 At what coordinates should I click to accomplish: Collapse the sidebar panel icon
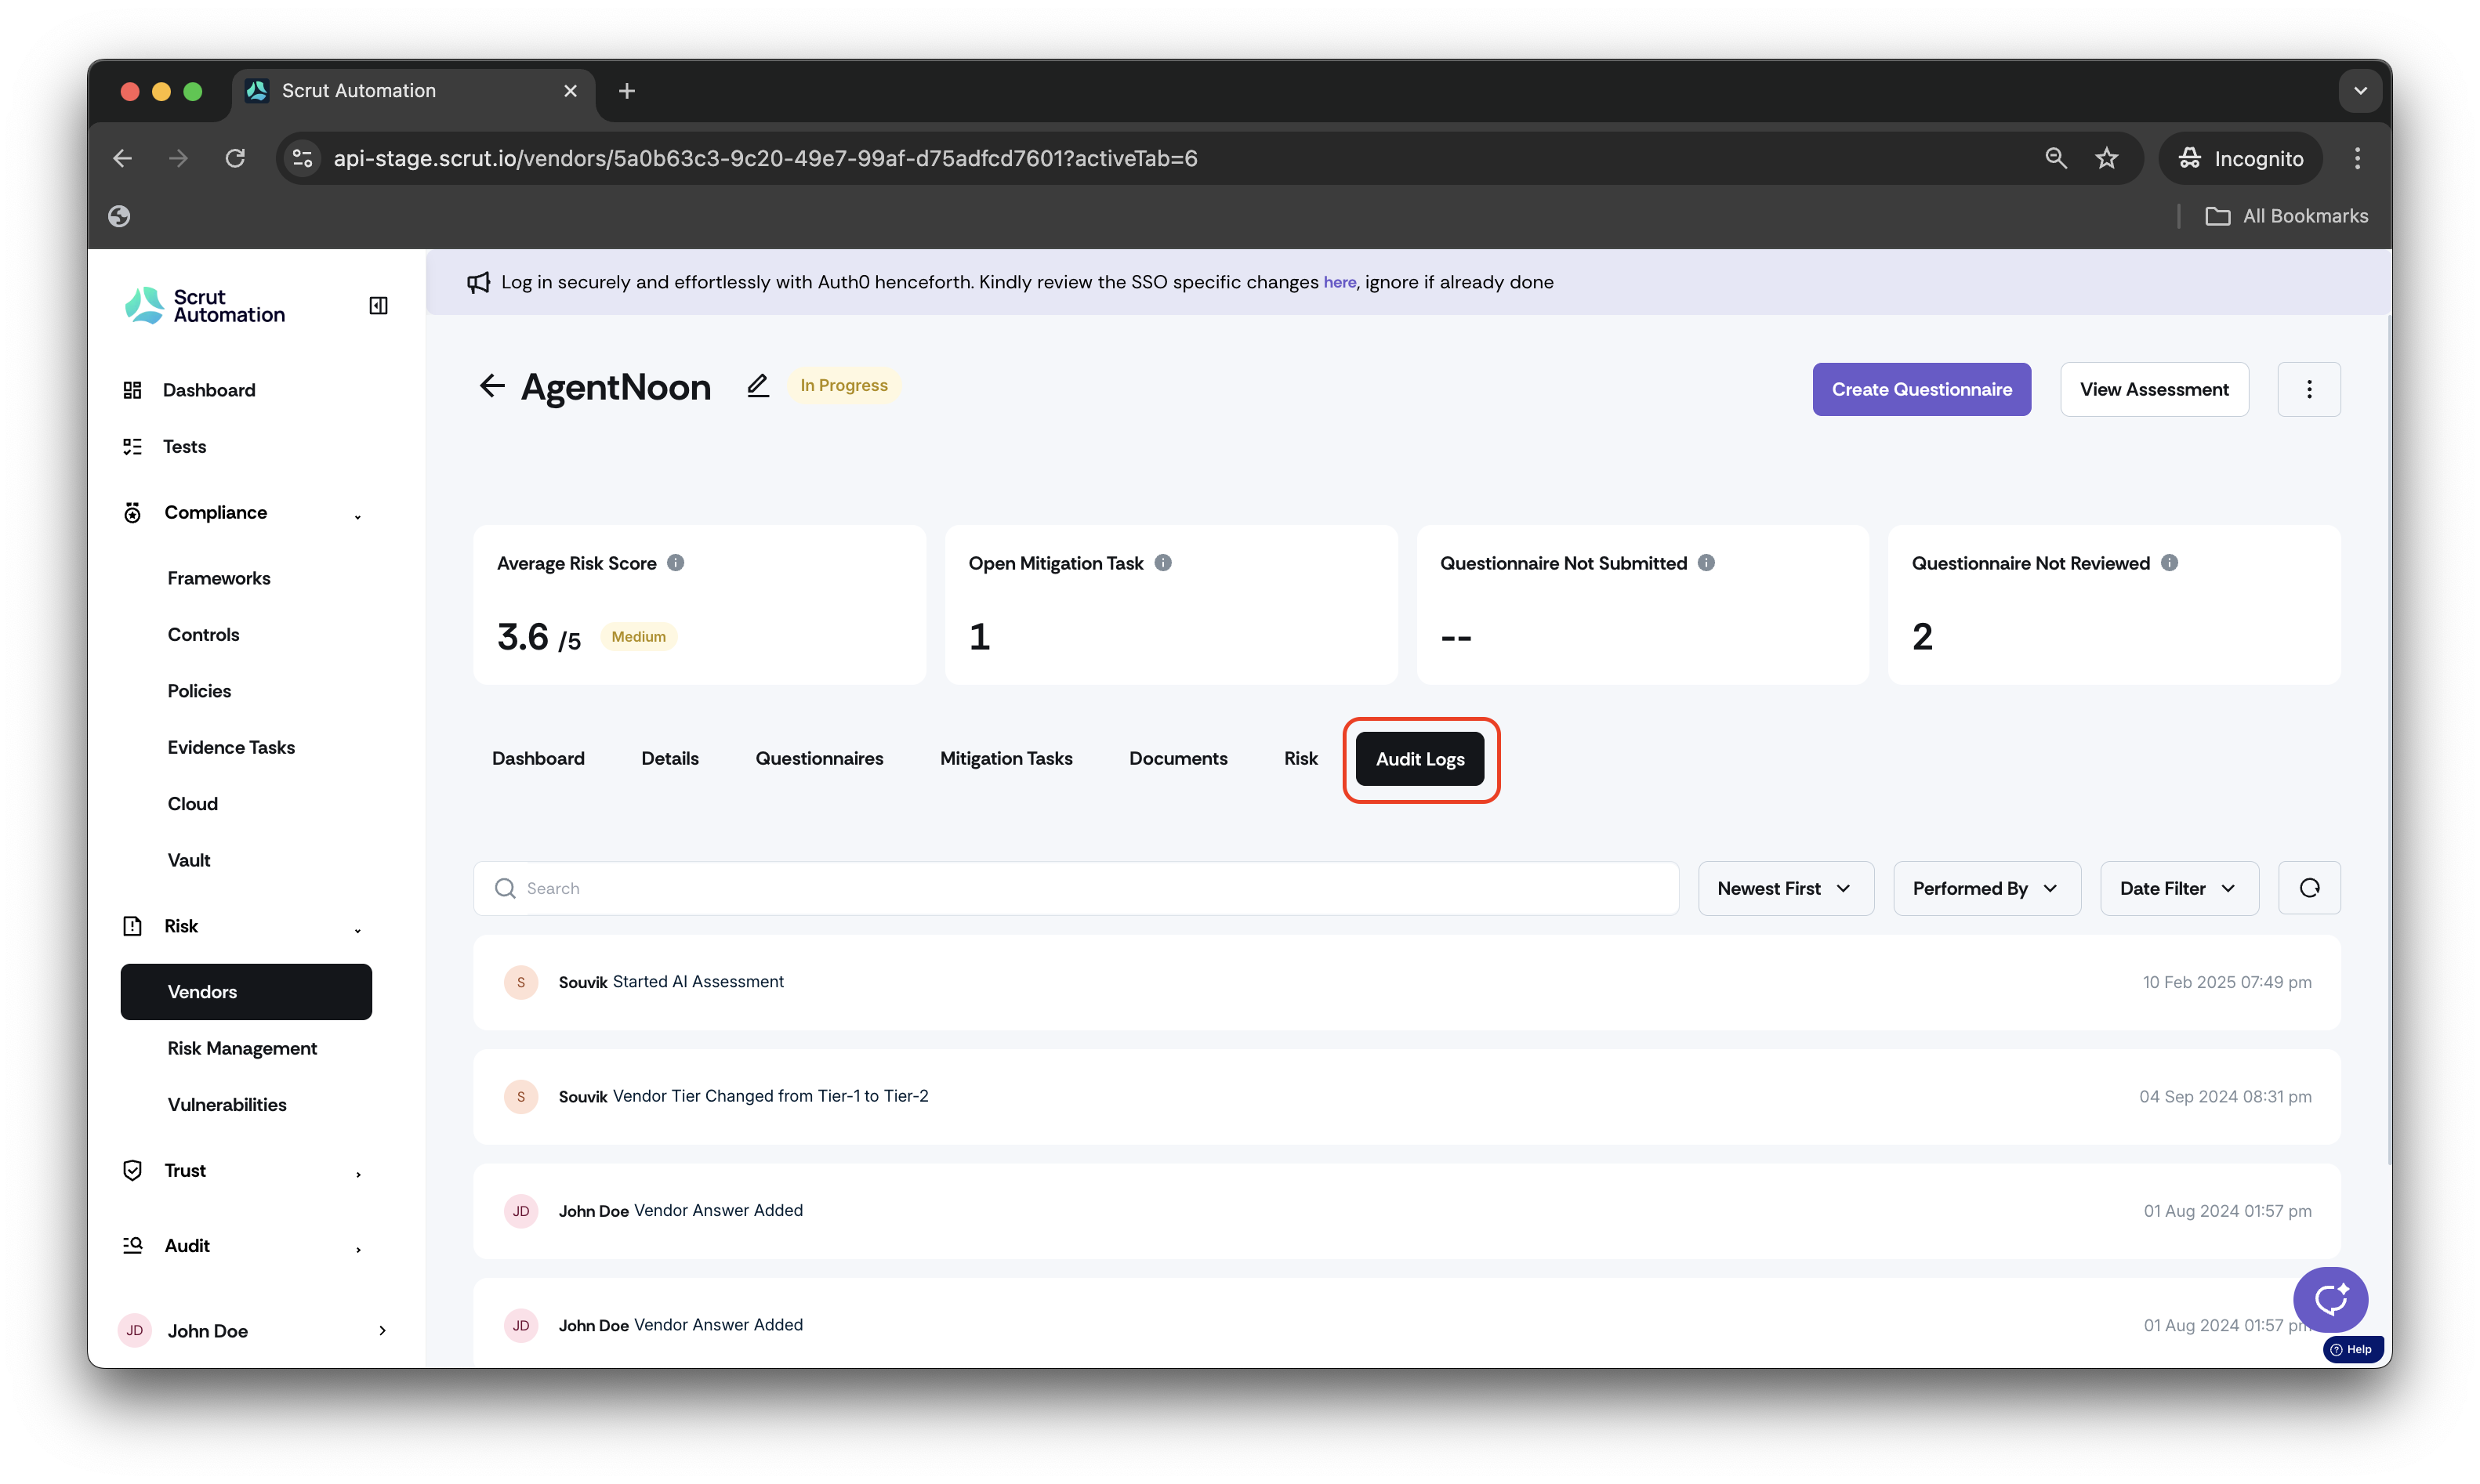click(378, 305)
